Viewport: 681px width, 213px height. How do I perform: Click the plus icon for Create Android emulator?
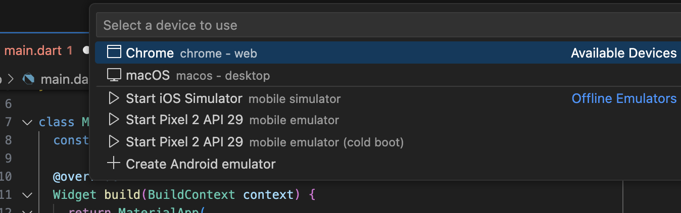click(x=114, y=164)
